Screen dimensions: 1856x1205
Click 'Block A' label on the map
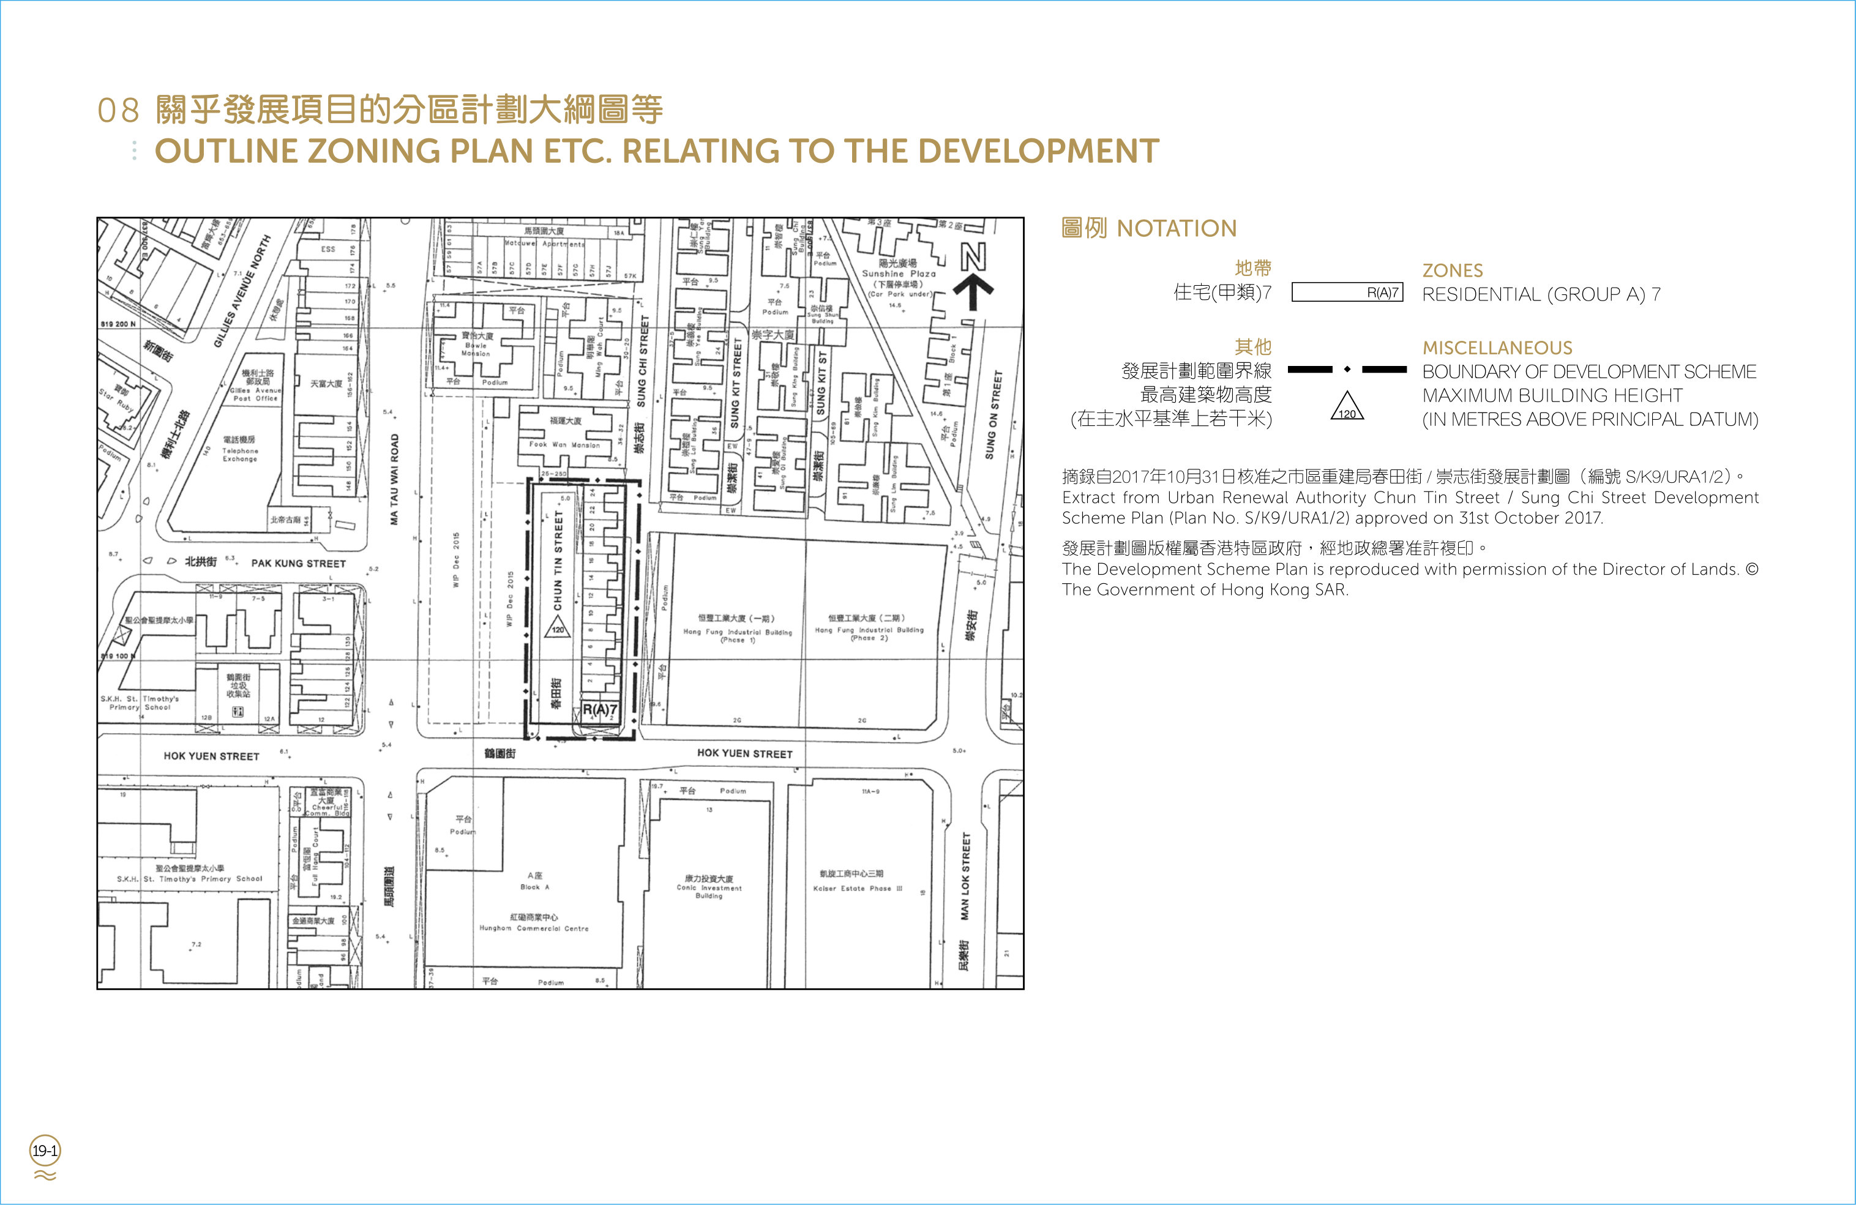pyautogui.click(x=535, y=887)
